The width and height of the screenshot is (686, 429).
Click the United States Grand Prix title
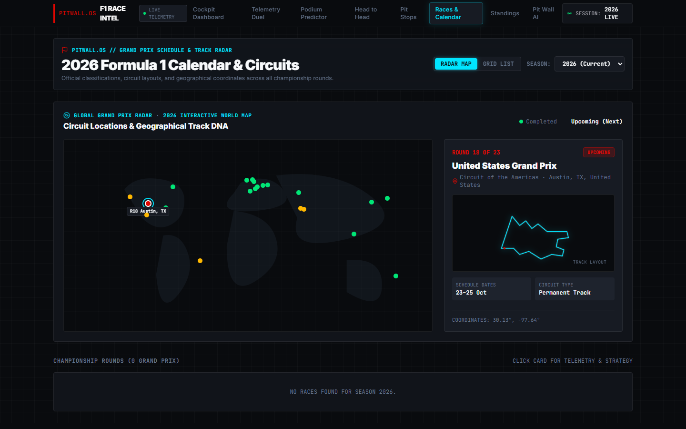pyautogui.click(x=504, y=166)
